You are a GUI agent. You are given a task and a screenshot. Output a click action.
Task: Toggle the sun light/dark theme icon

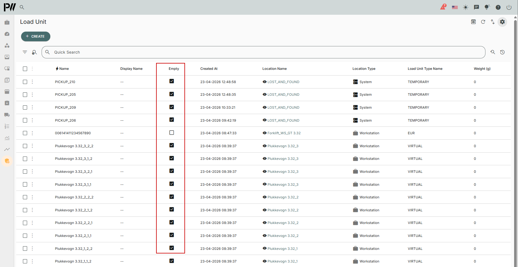click(466, 7)
